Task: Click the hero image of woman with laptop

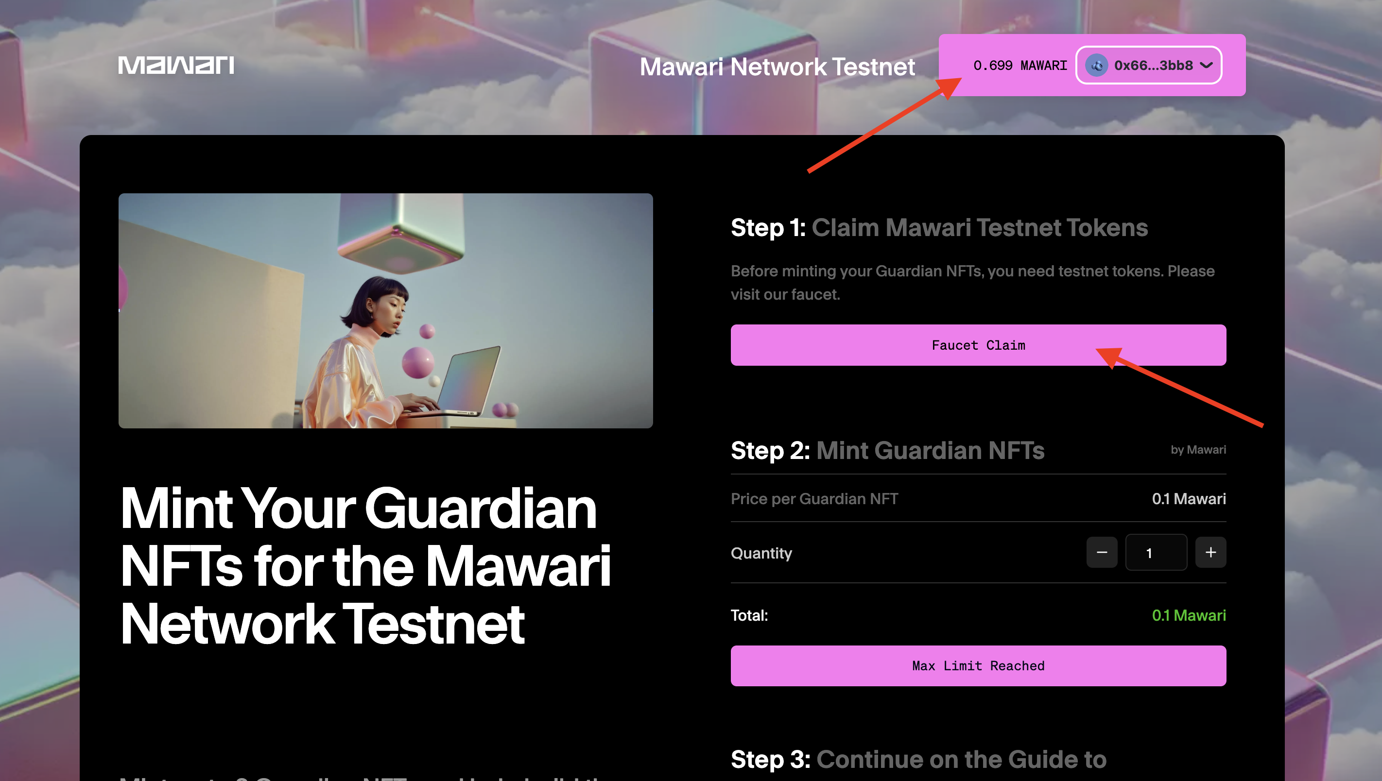Action: [385, 310]
